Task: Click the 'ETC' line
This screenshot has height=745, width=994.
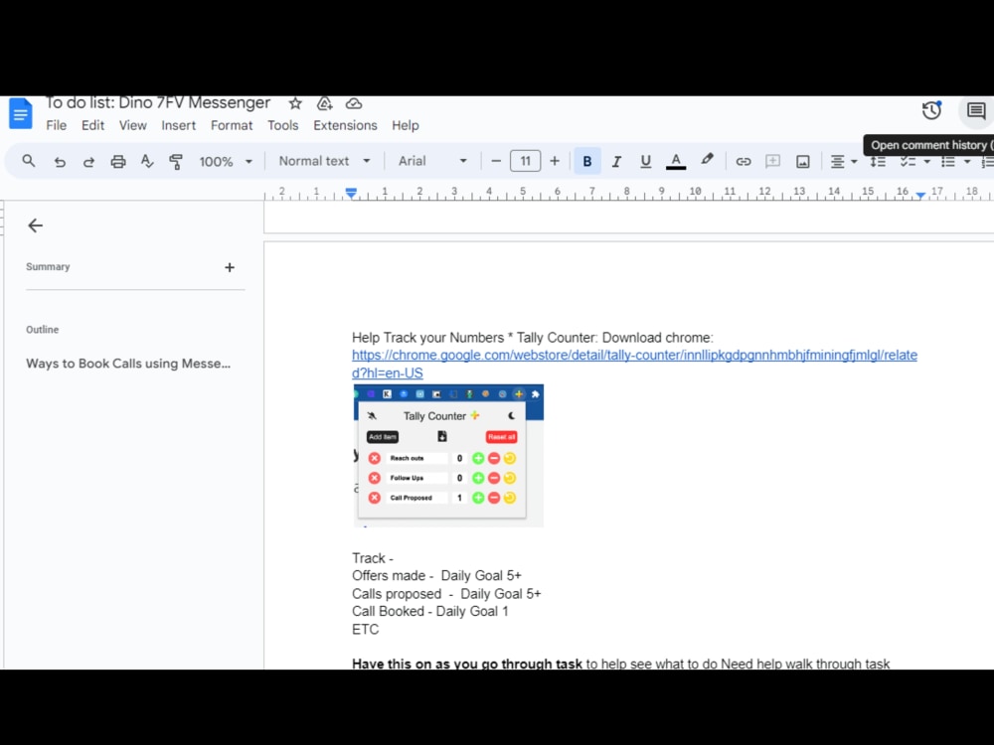Action: pyautogui.click(x=365, y=630)
